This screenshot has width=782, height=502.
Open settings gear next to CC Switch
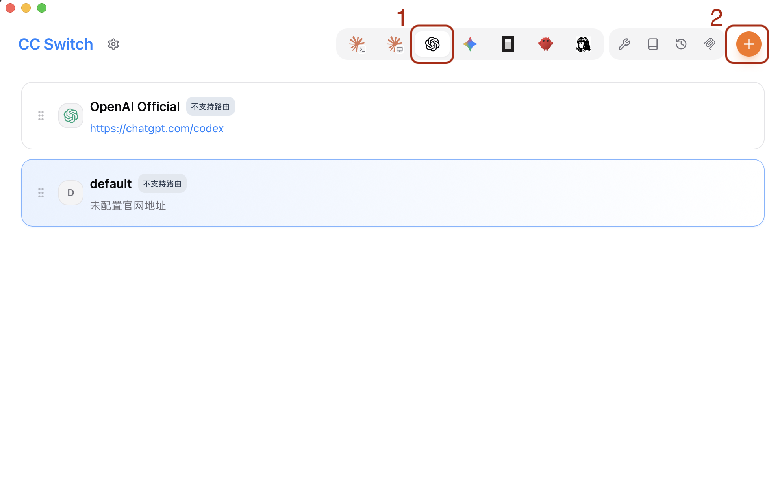113,44
